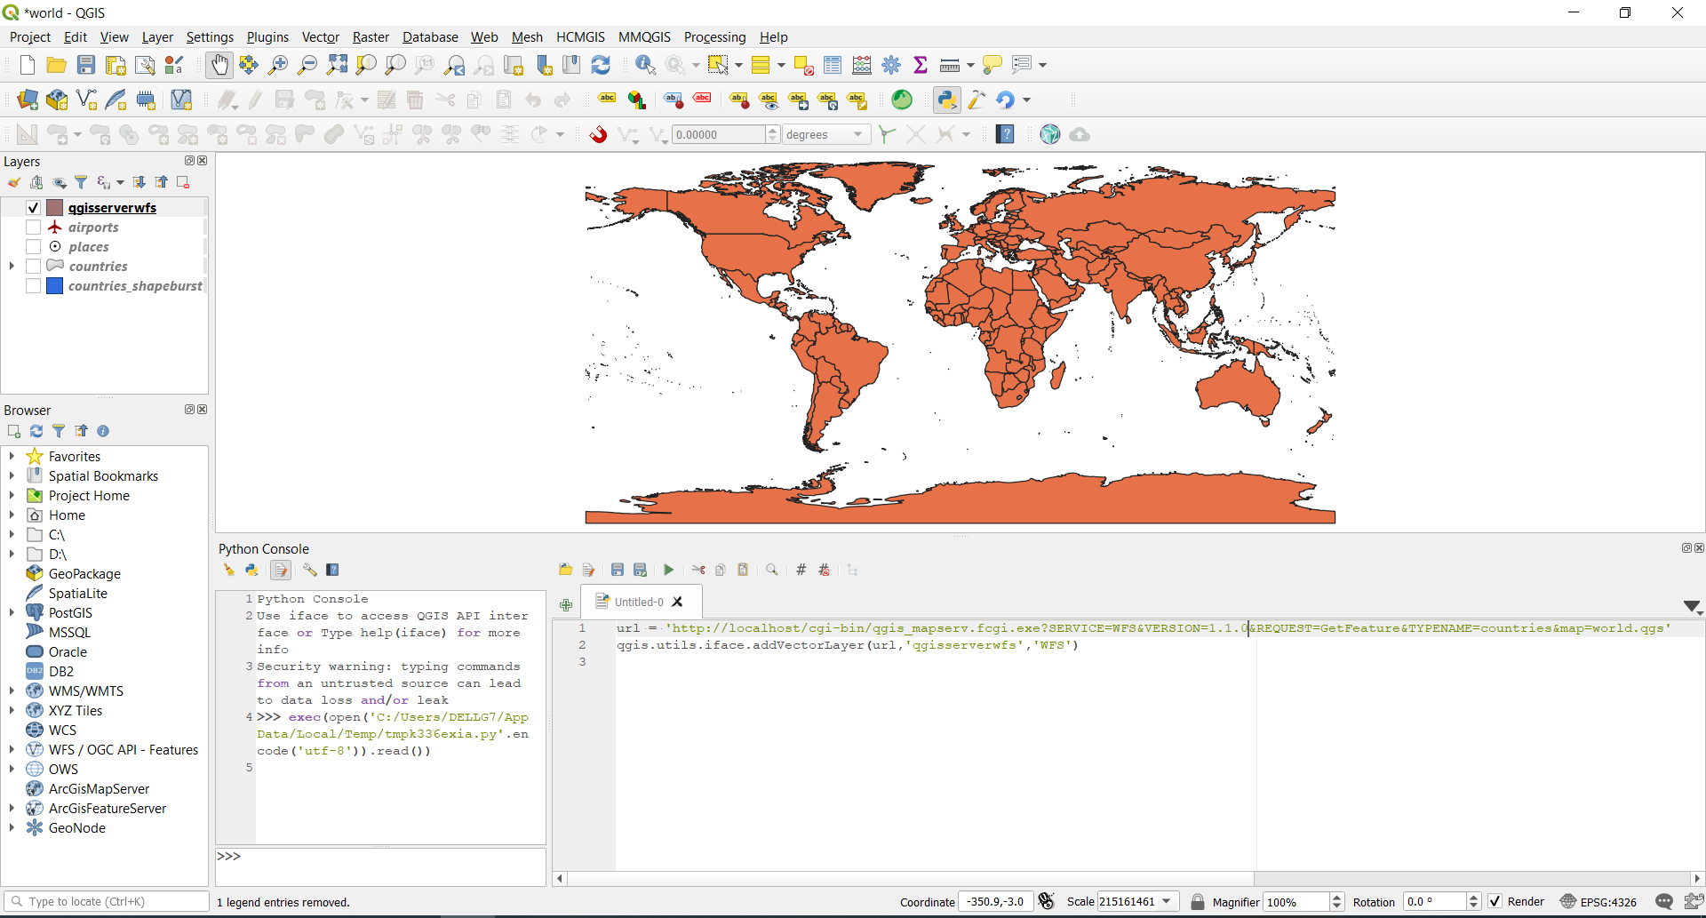Open the New Project icon
1706x918 pixels.
28,65
